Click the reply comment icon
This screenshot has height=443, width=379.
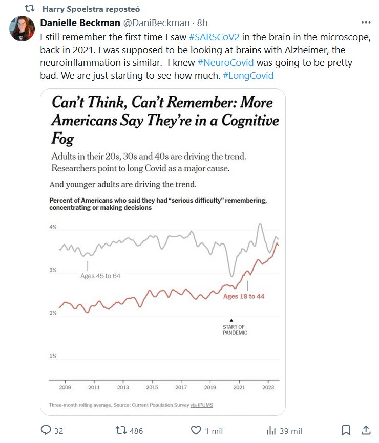[x=46, y=430]
